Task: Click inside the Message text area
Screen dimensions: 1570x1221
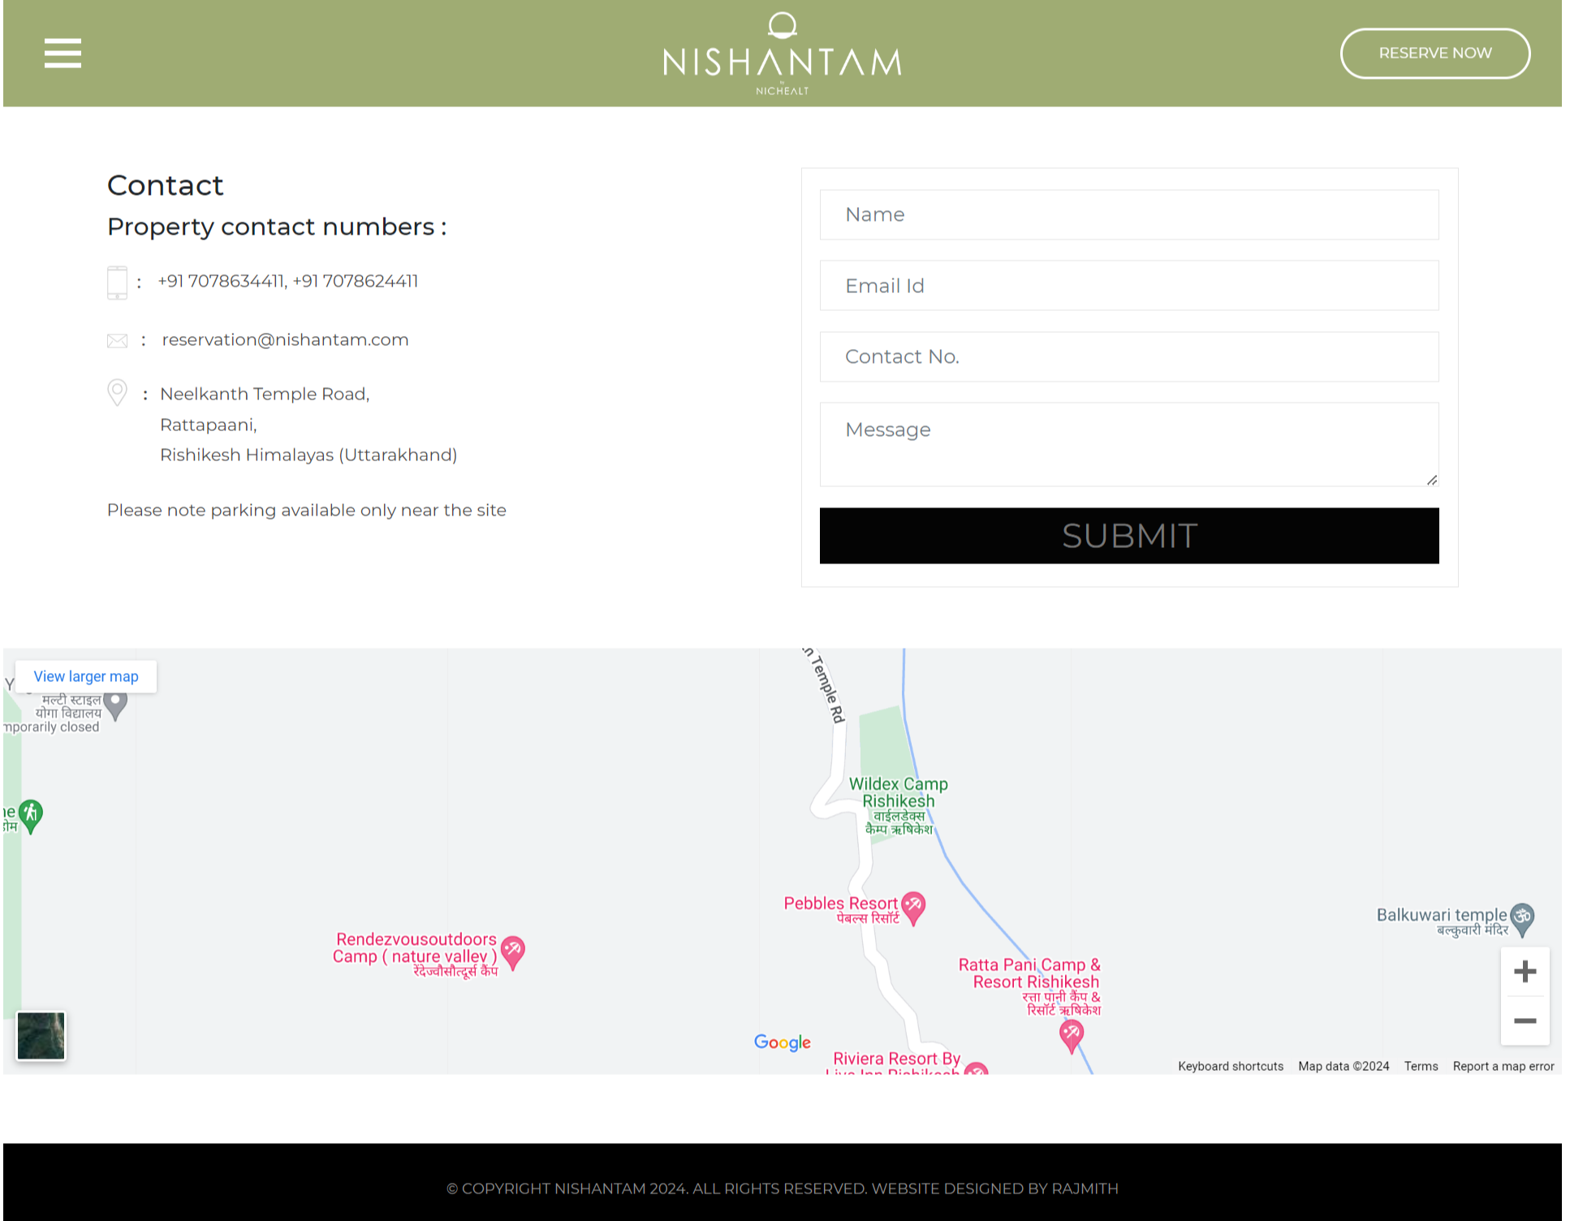Action: click(1128, 442)
